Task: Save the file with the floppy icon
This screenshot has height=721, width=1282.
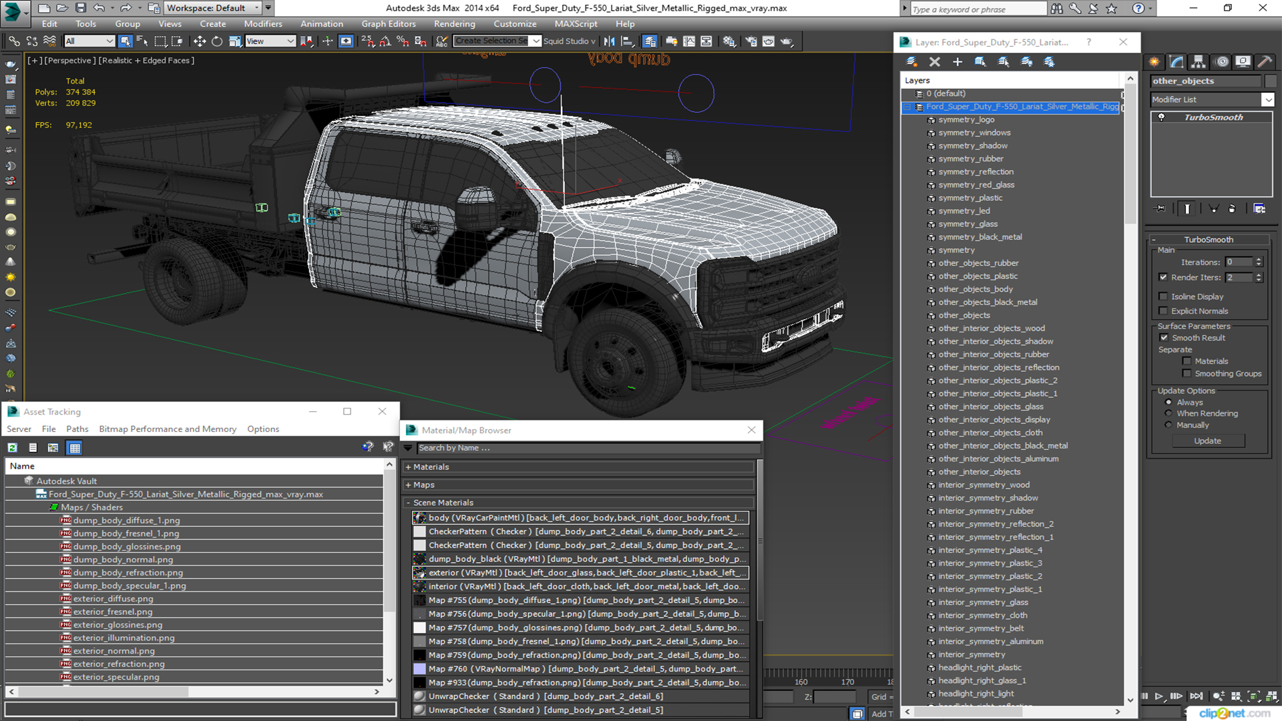Action: 80,8
